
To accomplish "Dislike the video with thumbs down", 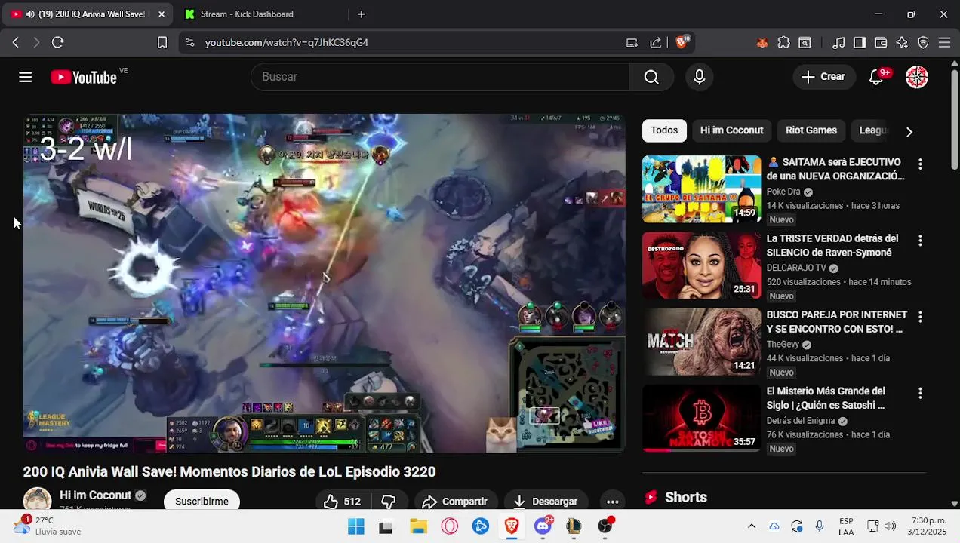I will click(x=389, y=502).
